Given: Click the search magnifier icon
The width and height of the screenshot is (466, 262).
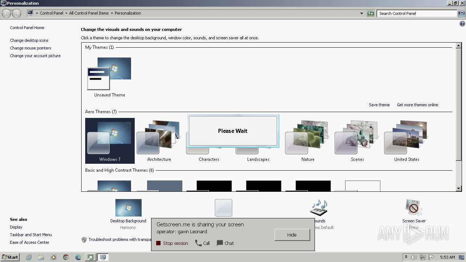Looking at the screenshot, I should pyautogui.click(x=461, y=13).
